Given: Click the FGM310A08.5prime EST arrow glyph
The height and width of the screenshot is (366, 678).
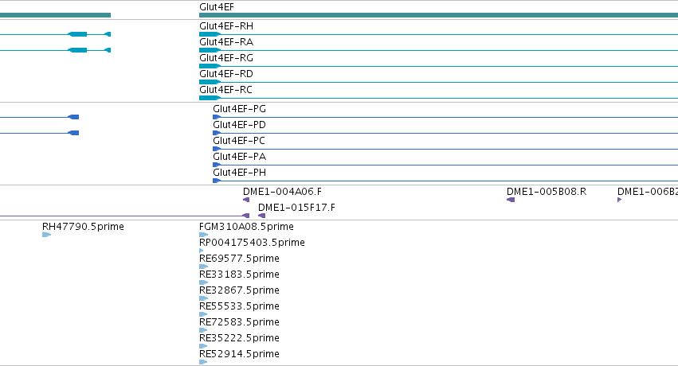Looking at the screenshot, I should click(x=204, y=235).
